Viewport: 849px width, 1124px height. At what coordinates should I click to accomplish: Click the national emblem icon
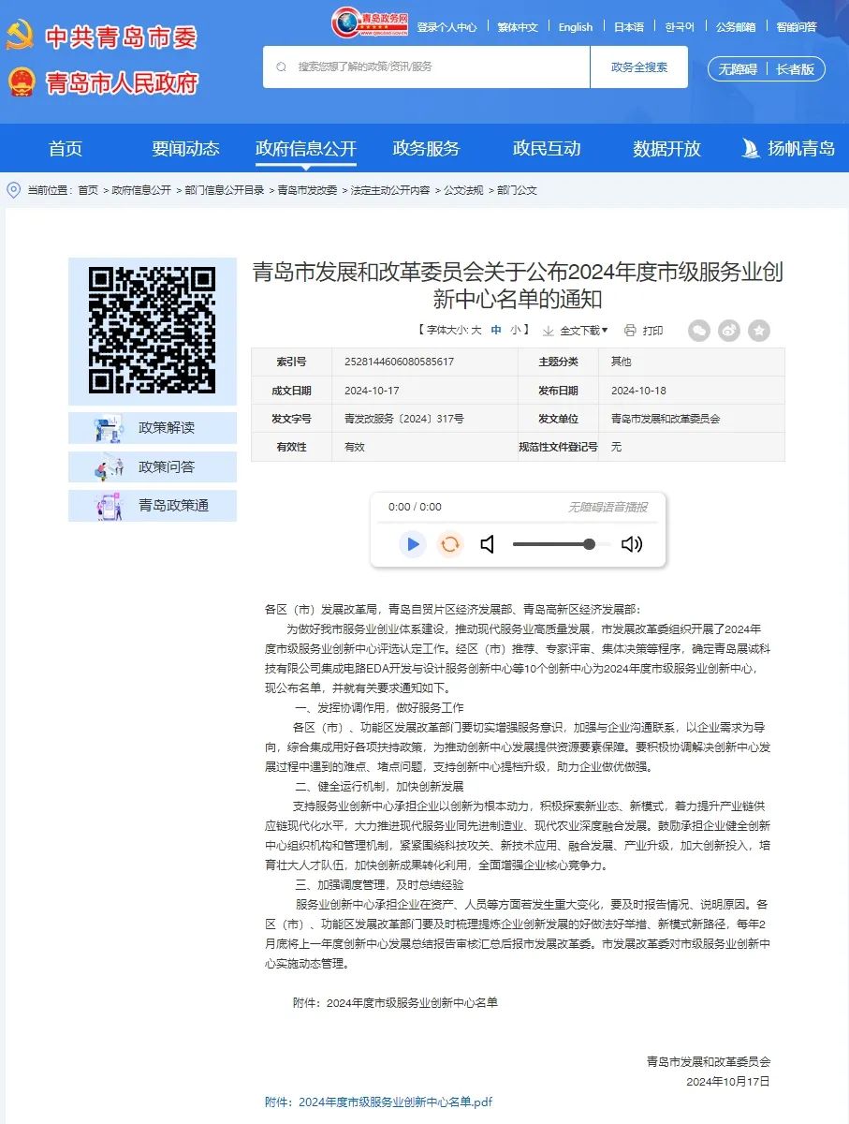[20, 81]
